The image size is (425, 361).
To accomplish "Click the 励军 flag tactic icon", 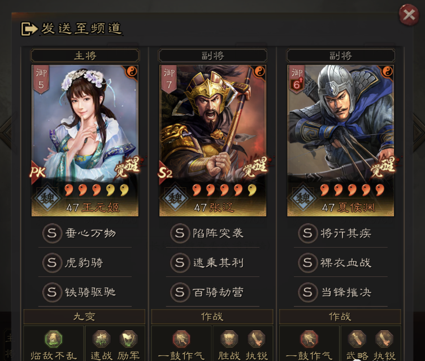I will coord(128,339).
